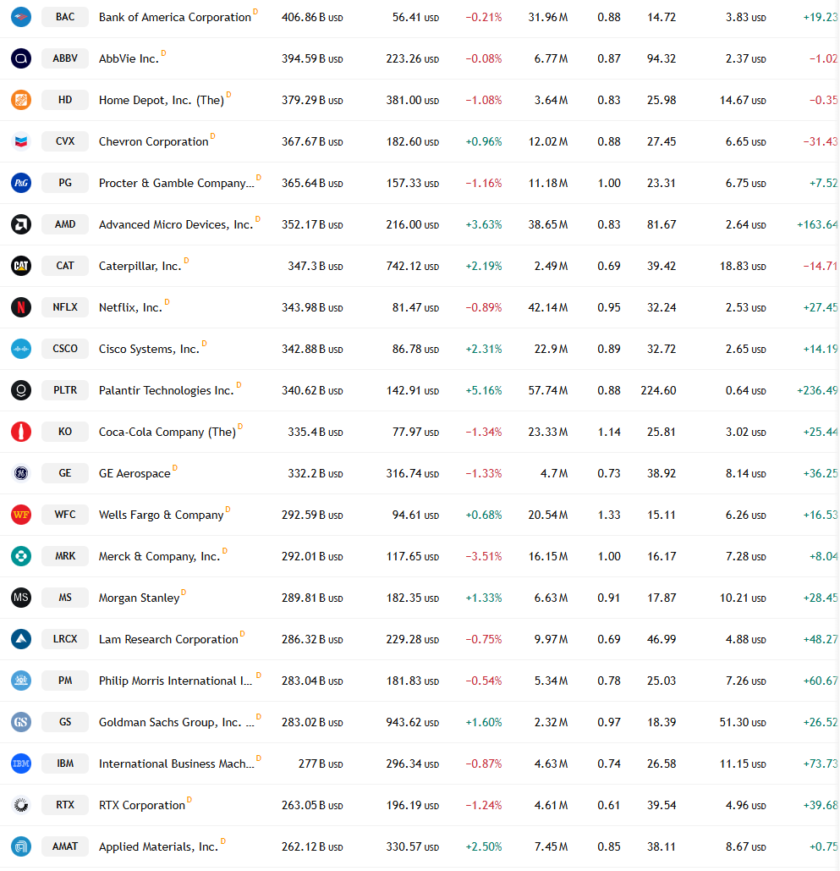Click GE Aerospace market cap 332.2 B USD
The height and width of the screenshot is (871, 840).
pyautogui.click(x=316, y=474)
